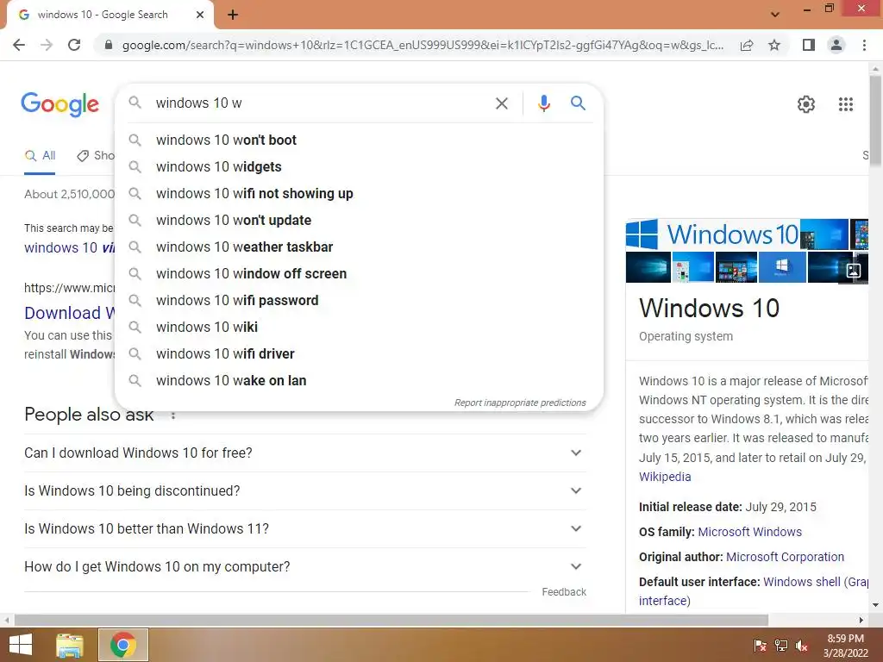Click the vertical page scrollbar
Viewport: 883px width, 662px height.
pos(875,121)
